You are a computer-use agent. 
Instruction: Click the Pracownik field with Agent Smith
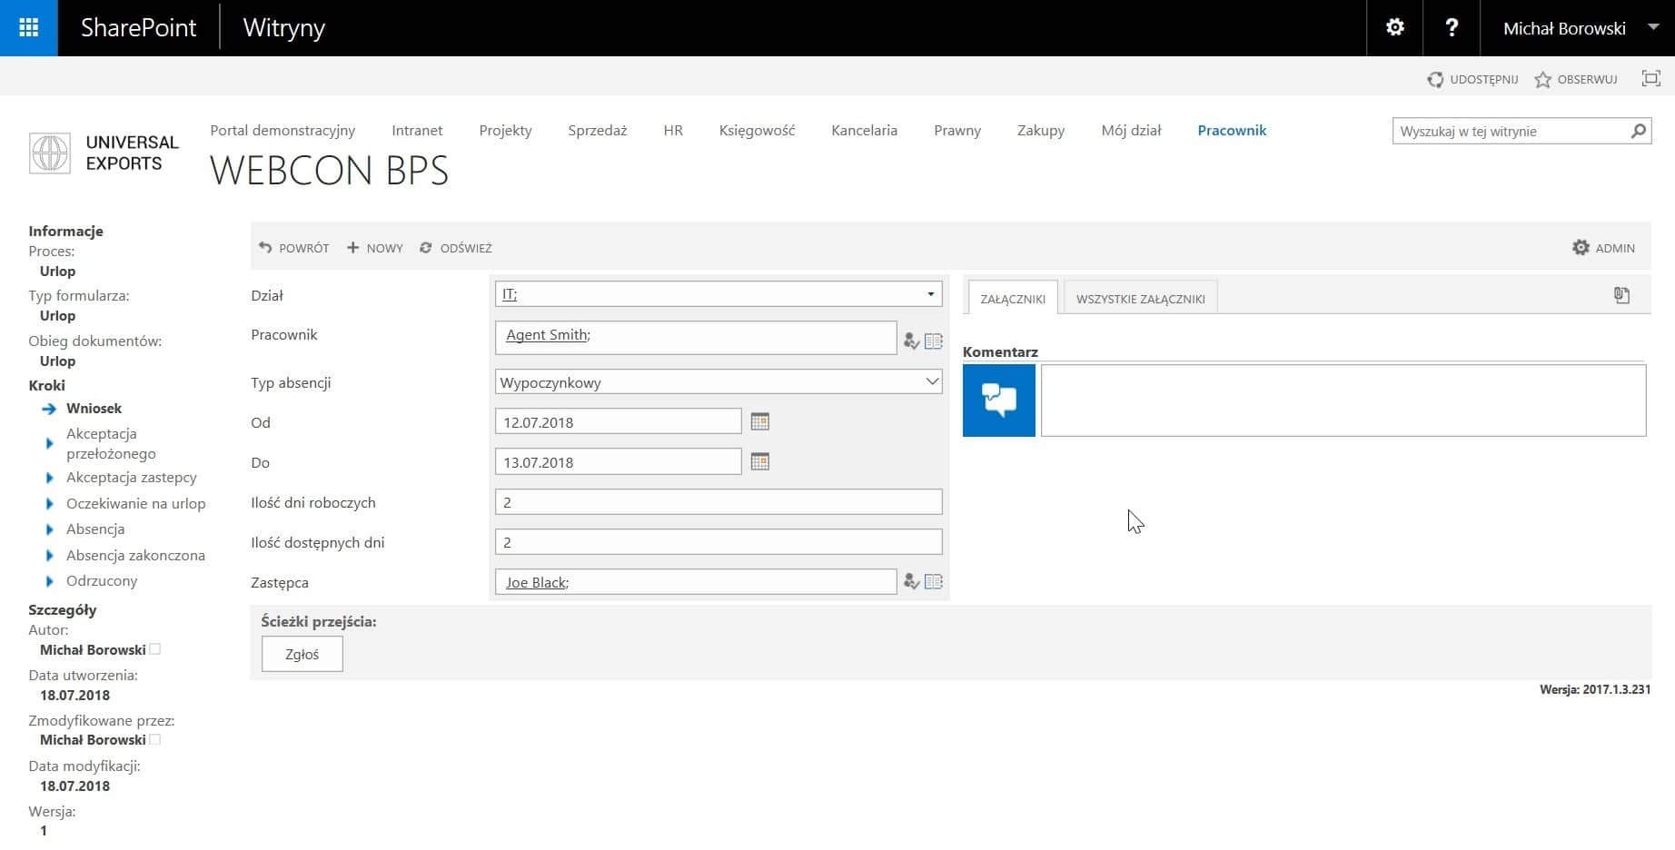pos(696,337)
